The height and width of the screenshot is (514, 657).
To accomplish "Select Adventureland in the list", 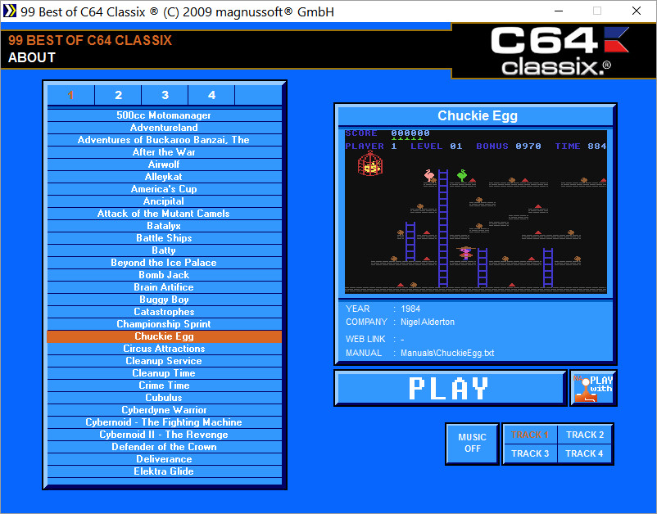I will tap(164, 127).
